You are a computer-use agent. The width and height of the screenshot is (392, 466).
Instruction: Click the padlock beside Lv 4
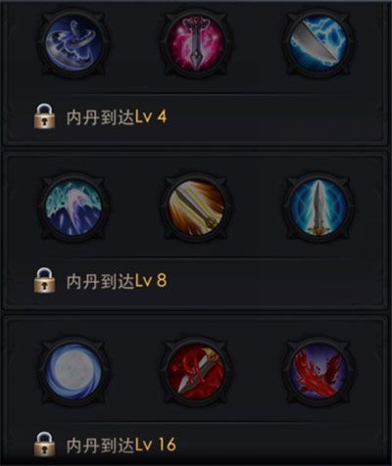pyautogui.click(x=45, y=116)
